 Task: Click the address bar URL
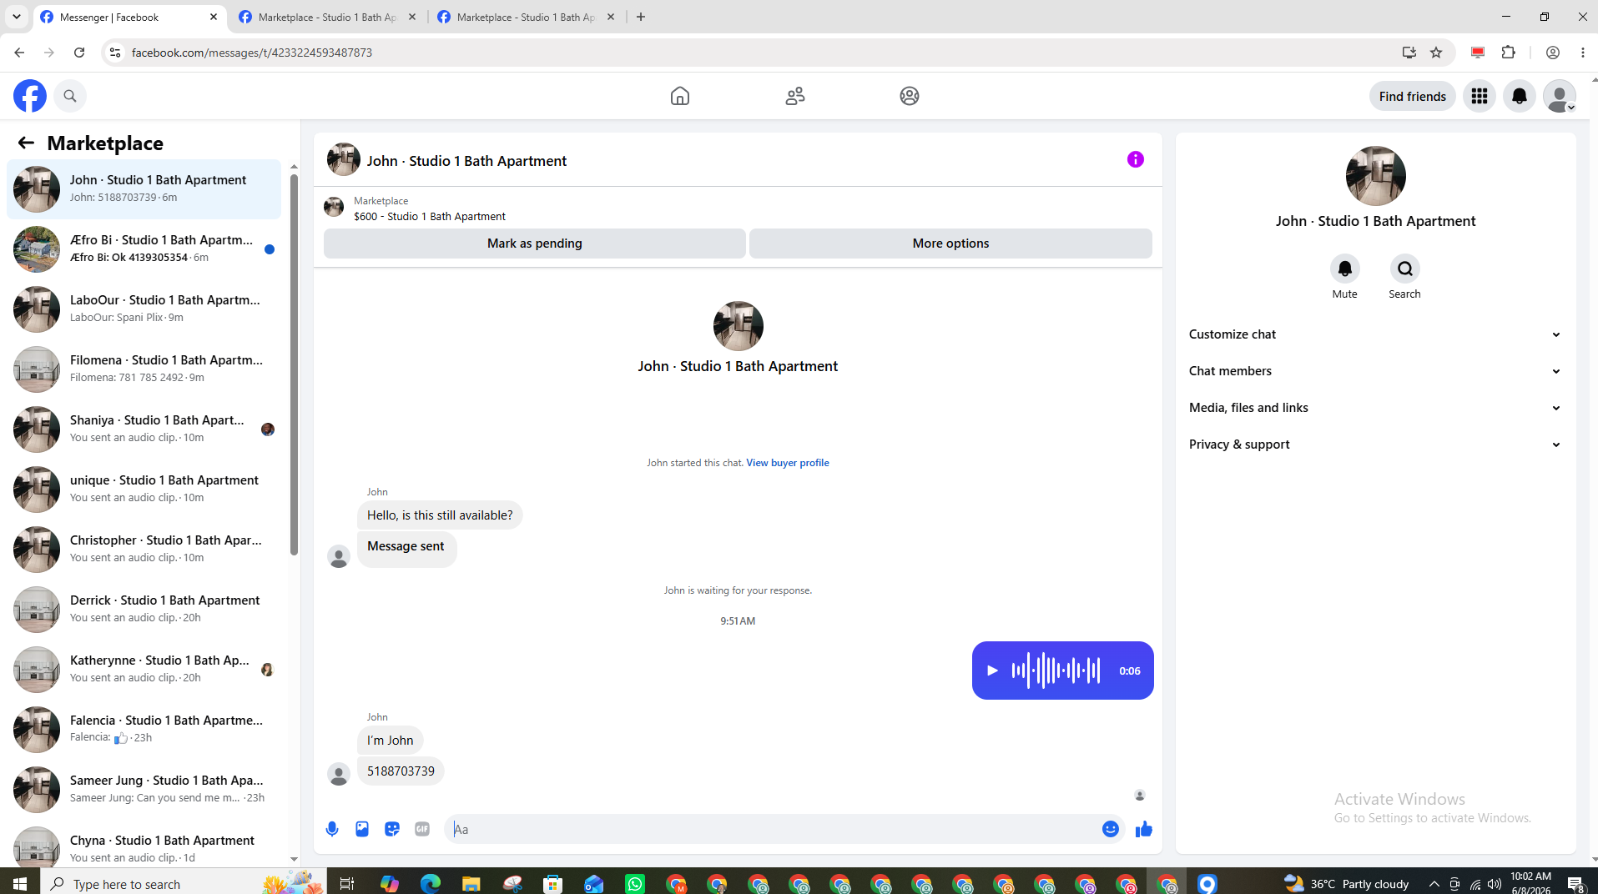252,53
